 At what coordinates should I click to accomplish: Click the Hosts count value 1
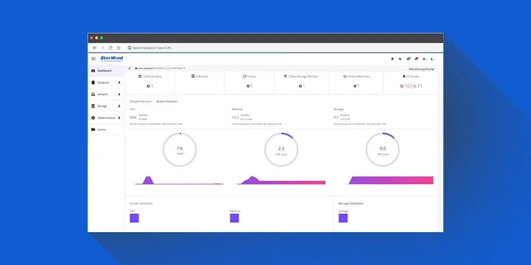[249, 86]
